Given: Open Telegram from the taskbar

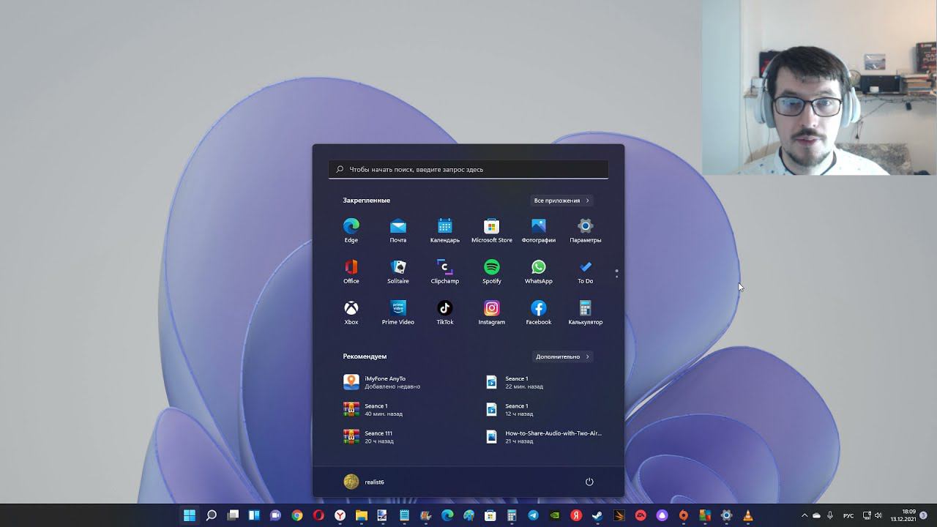Looking at the screenshot, I should [x=533, y=515].
